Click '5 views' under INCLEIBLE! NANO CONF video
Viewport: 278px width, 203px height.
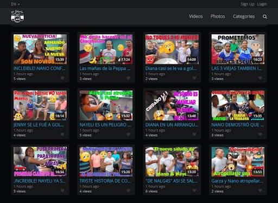point(20,79)
